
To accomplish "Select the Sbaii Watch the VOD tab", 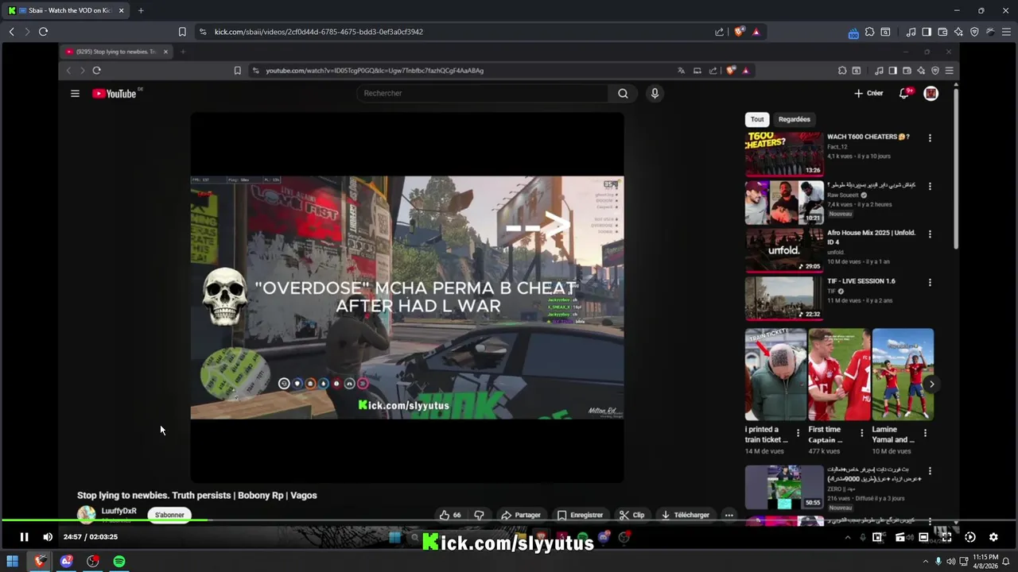I will click(x=66, y=10).
